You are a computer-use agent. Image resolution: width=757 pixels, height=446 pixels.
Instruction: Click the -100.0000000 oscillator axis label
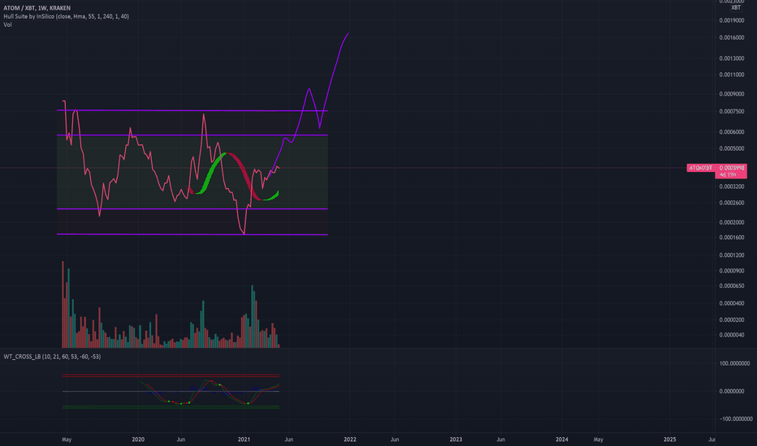736,419
